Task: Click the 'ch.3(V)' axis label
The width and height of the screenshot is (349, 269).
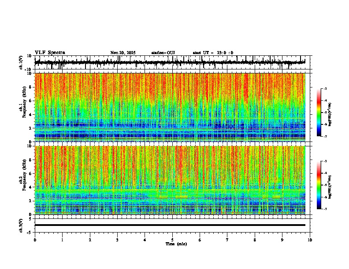Action: click(21, 225)
